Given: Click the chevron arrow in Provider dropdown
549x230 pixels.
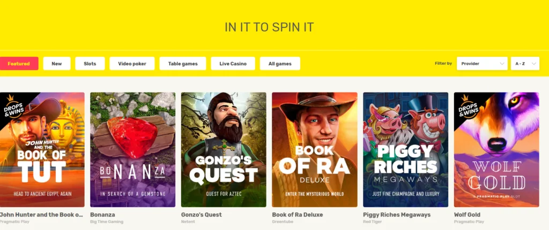Looking at the screenshot, I should (x=502, y=64).
